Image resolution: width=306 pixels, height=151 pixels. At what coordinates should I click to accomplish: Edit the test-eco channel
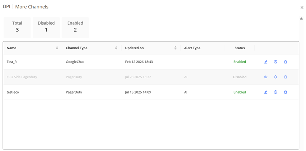click(x=266, y=92)
